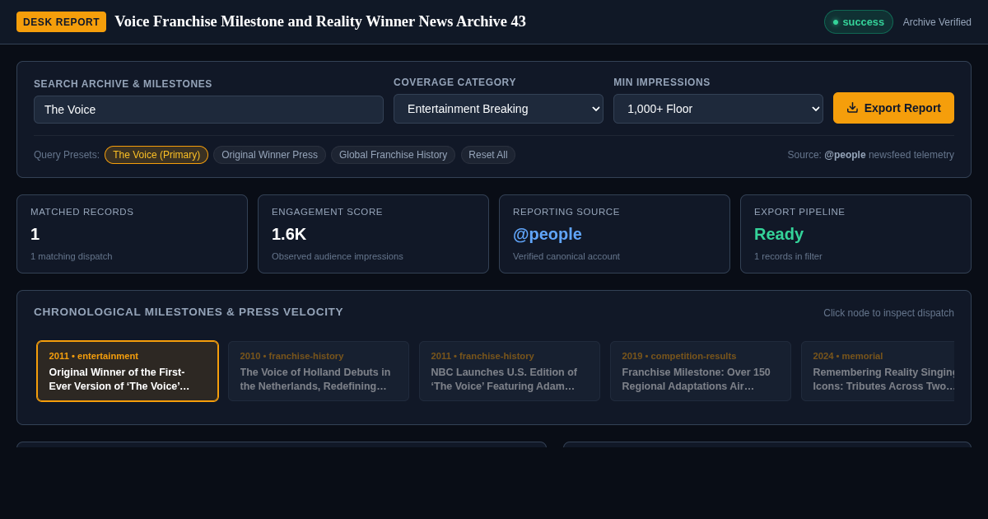Click Chronological Milestones & Press Velocity heading
Screen dimensions: 988x519
(189, 311)
